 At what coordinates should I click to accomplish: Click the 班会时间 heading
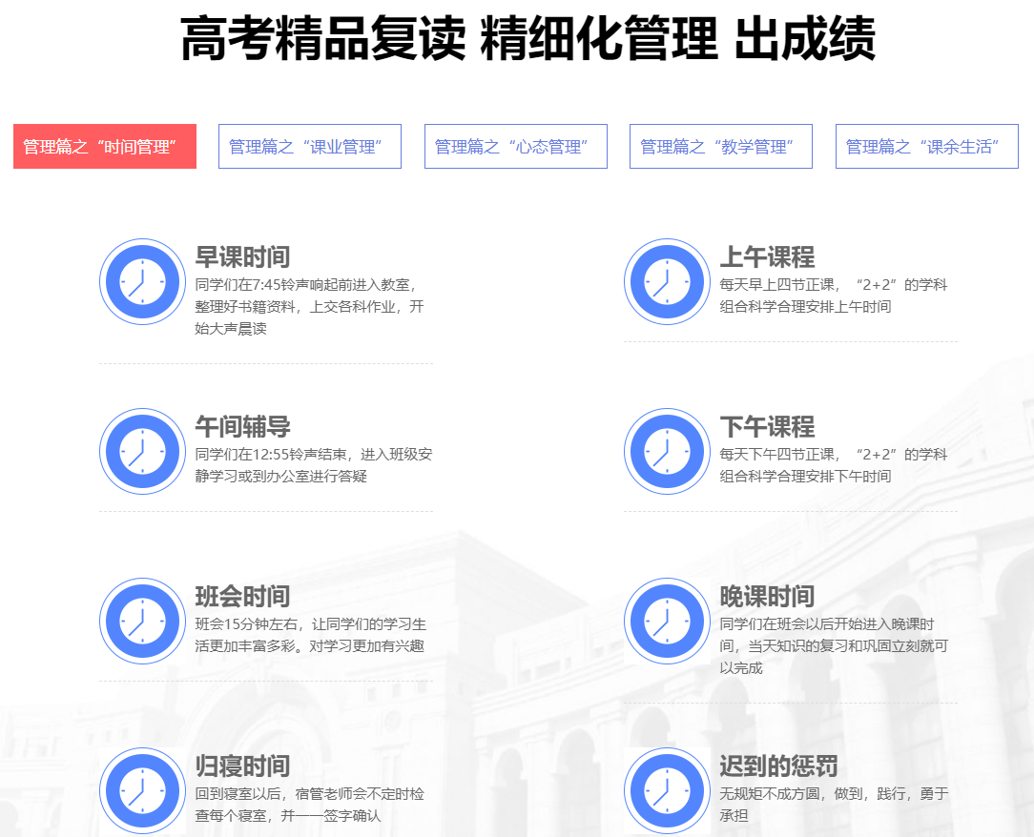click(242, 597)
